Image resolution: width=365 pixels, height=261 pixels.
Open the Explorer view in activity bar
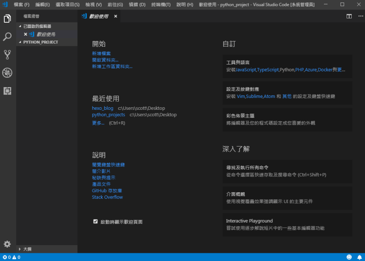(7, 19)
